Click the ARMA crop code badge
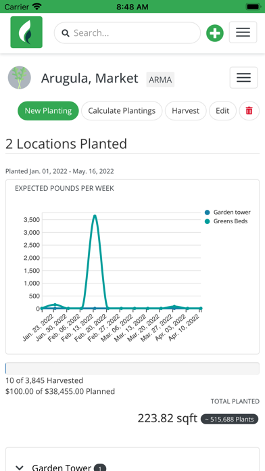This screenshot has height=471, width=265. pyautogui.click(x=160, y=80)
